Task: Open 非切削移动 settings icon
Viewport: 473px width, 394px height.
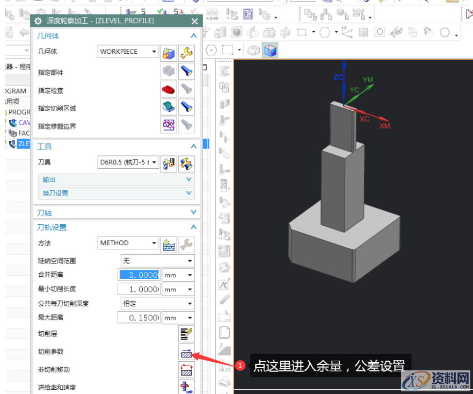Action: 186,370
